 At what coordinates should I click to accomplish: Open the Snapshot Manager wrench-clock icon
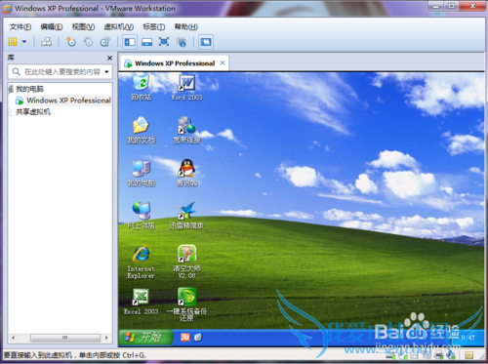pos(105,42)
